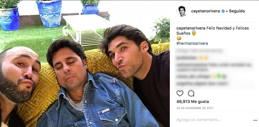Click the laughing emoji below the caption

point(179,38)
